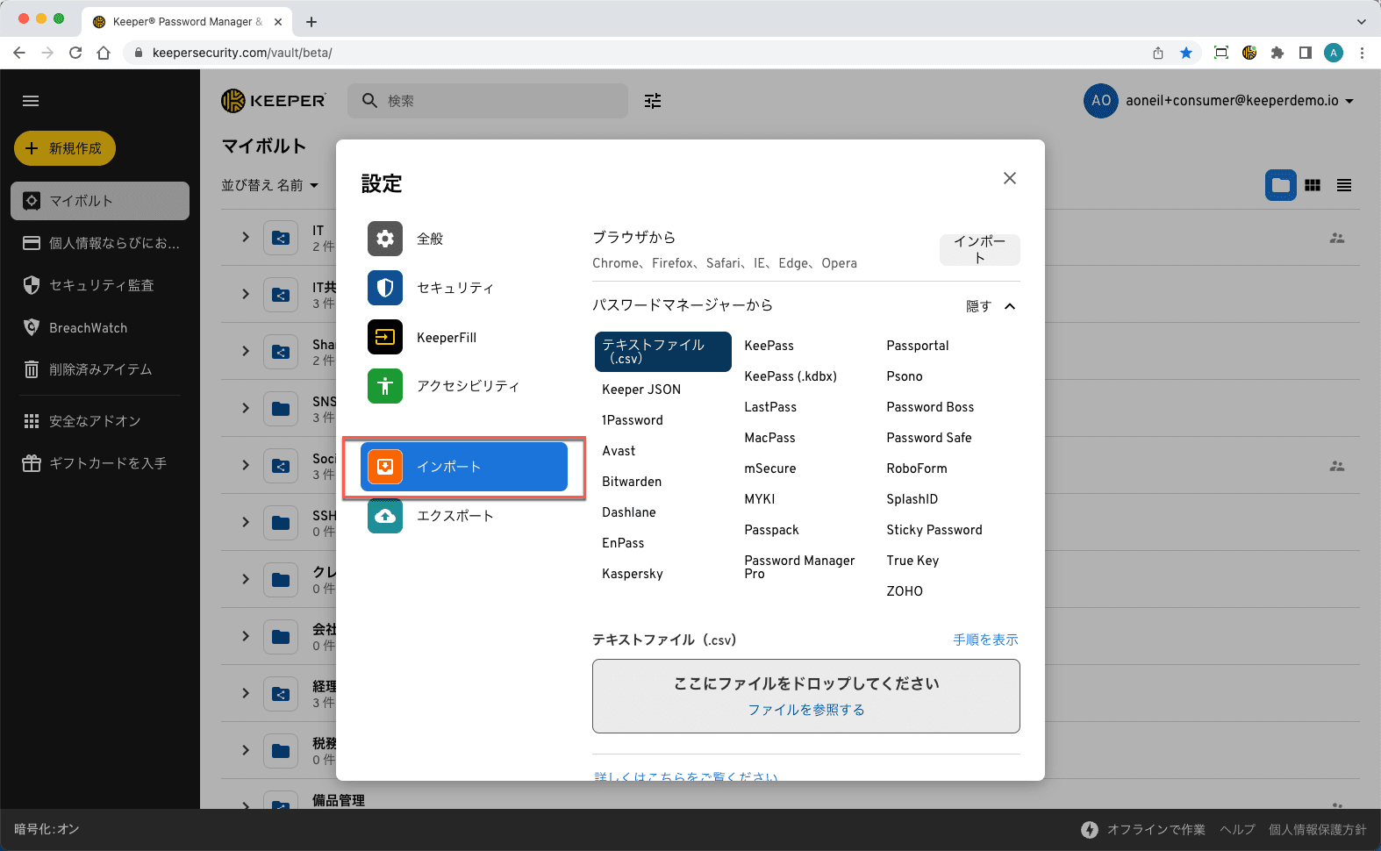This screenshot has width=1381, height=851.
Task: Click the search filter options icon
Action: (653, 101)
